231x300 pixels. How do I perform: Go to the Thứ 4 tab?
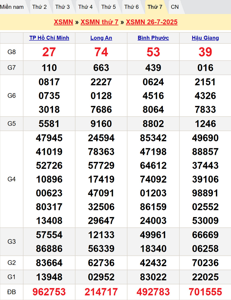coord(85,7)
